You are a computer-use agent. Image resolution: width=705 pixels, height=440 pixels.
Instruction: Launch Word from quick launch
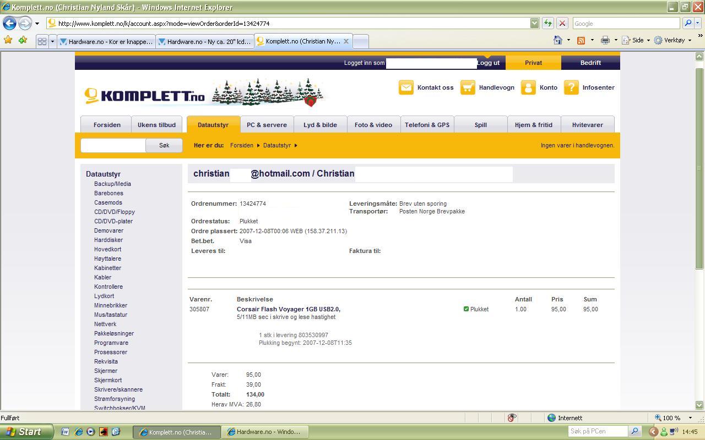click(65, 432)
